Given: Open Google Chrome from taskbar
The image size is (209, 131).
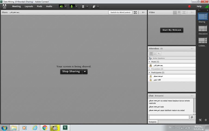Looking at the screenshot, I should (x=45, y=128).
